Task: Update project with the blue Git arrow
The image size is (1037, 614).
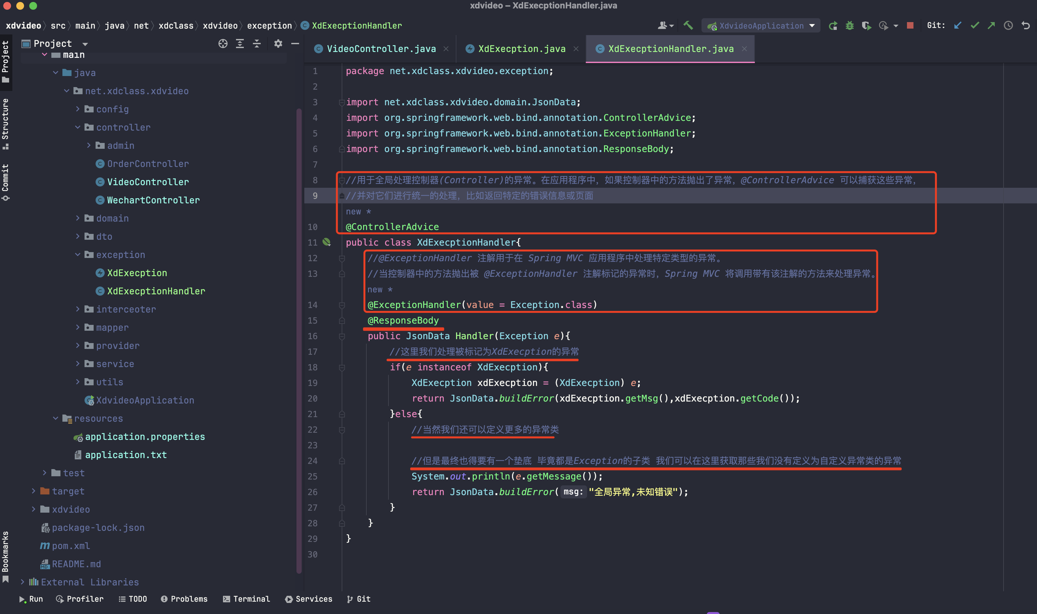Action: click(x=957, y=26)
